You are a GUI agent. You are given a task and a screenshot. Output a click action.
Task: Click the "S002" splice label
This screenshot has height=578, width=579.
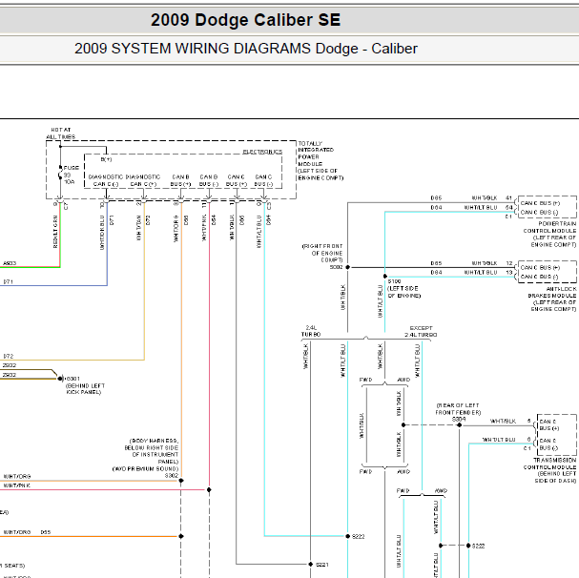pos(336,267)
